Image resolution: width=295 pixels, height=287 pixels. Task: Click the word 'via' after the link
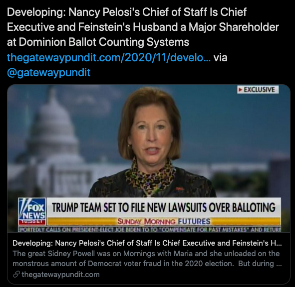coord(220,58)
